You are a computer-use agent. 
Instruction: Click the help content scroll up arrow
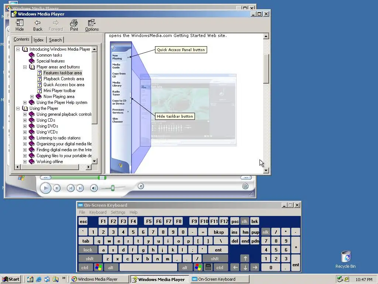tap(266, 37)
